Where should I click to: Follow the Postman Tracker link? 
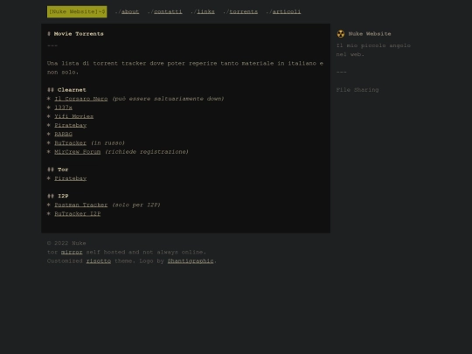coord(81,205)
